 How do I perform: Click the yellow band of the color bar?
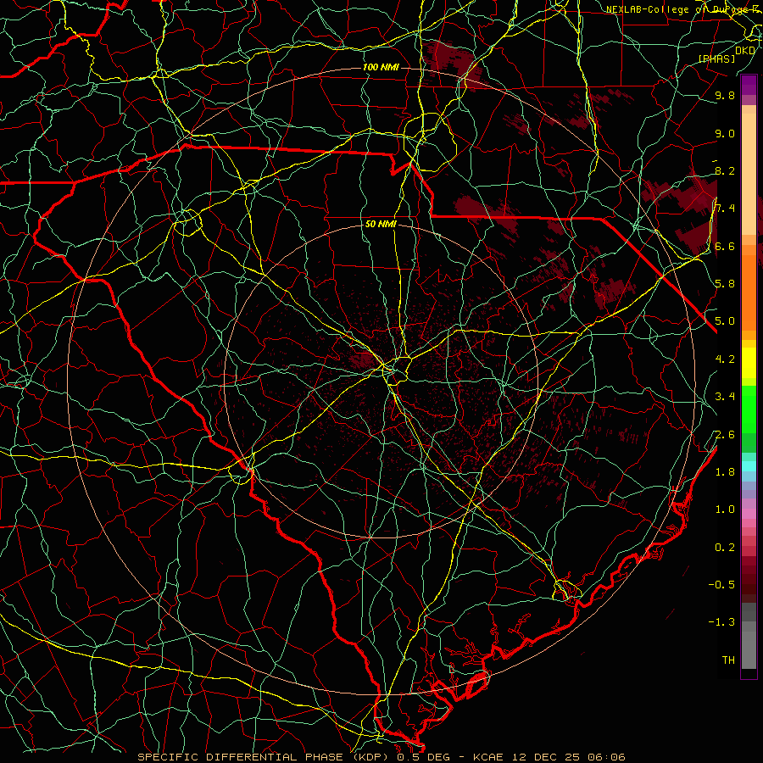pyautogui.click(x=749, y=363)
